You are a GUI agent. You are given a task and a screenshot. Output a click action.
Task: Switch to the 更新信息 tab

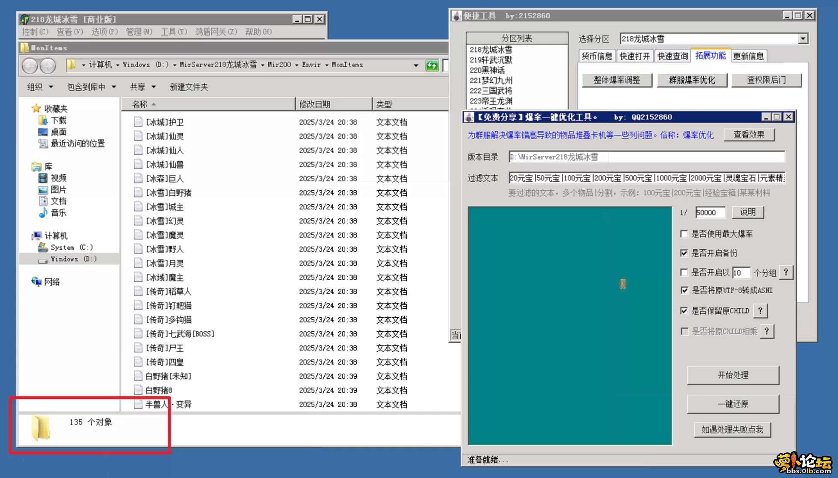click(749, 56)
